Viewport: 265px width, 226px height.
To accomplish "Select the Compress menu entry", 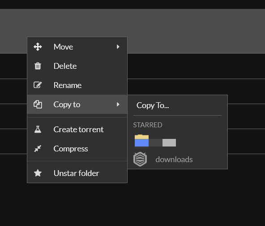I will pyautogui.click(x=77, y=149).
